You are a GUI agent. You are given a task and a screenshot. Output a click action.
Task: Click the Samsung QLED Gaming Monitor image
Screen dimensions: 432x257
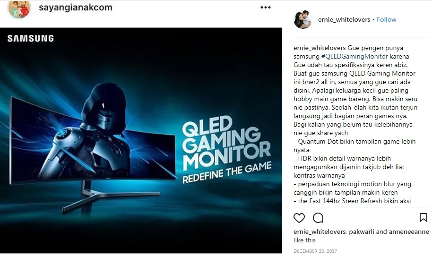pos(141,140)
